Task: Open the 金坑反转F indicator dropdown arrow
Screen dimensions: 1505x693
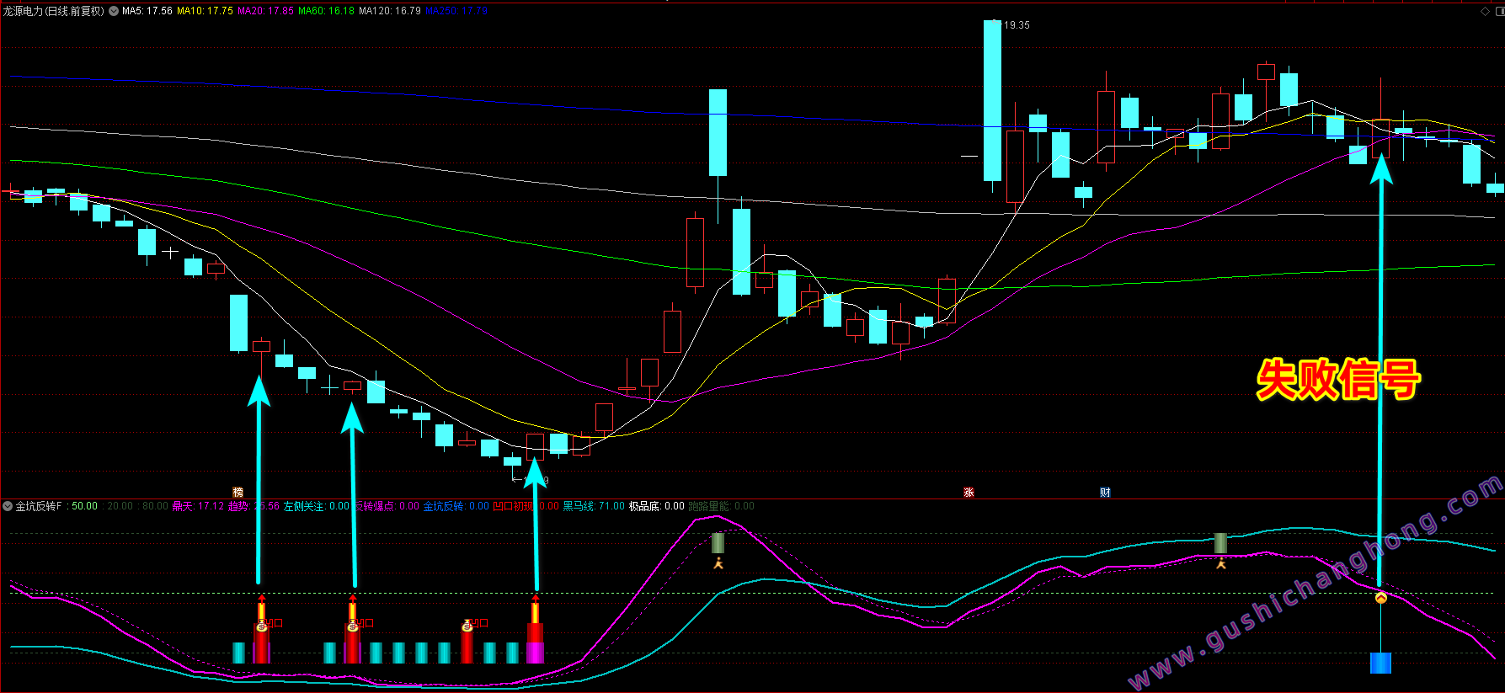Action: coord(8,506)
